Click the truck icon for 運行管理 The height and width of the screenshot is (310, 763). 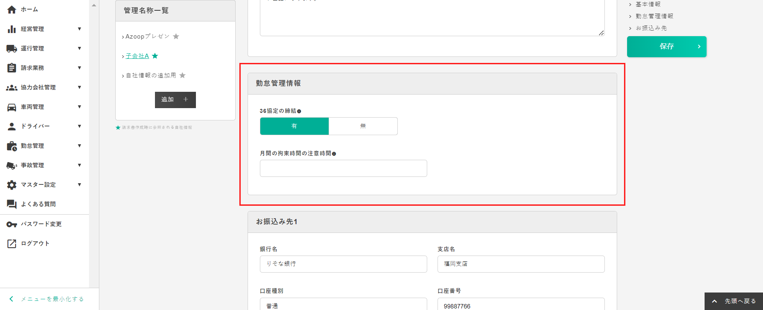point(12,48)
